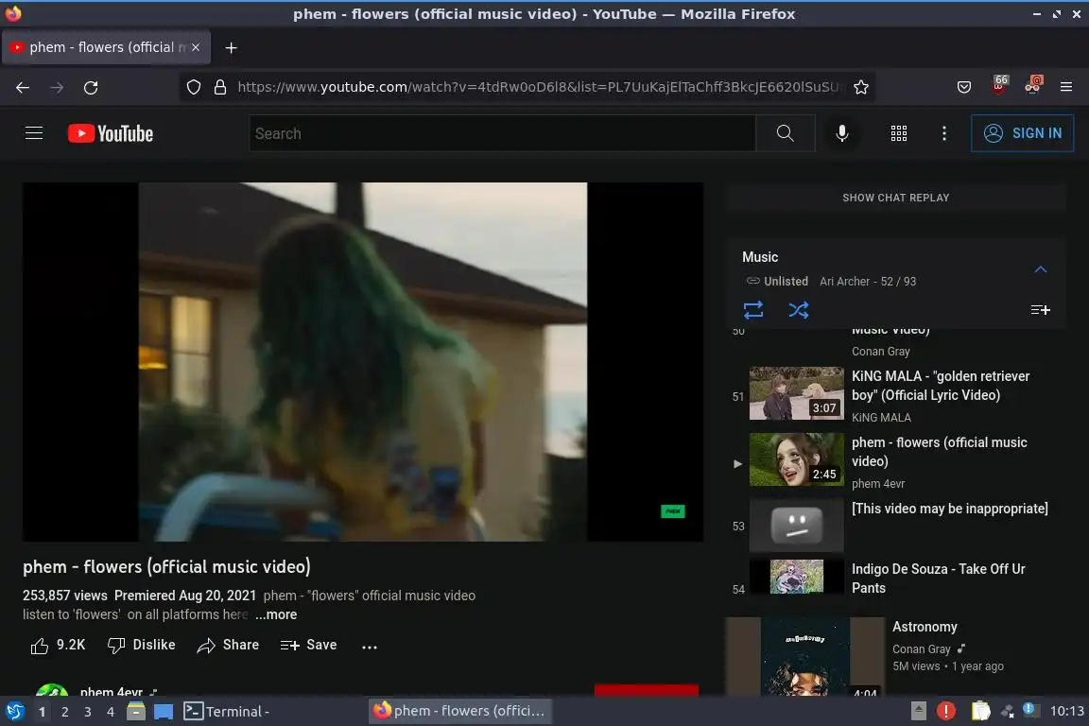
Task: View site security via padlock icon
Action: 220,88
